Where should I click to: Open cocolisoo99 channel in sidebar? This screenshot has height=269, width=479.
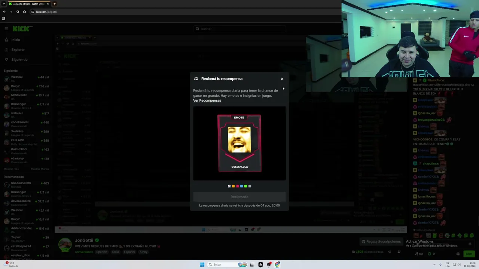tap(27, 124)
